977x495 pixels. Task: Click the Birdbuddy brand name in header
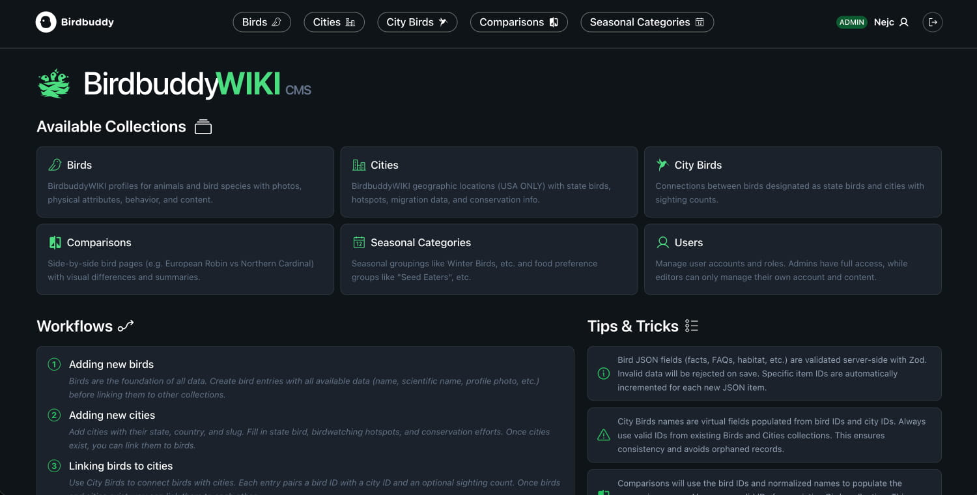87,22
